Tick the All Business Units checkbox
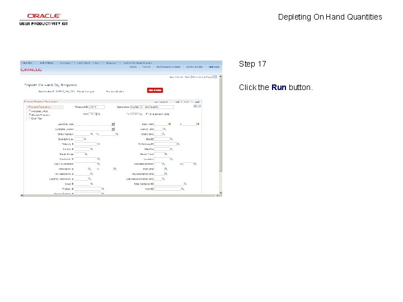403x302 pixels. point(147,114)
